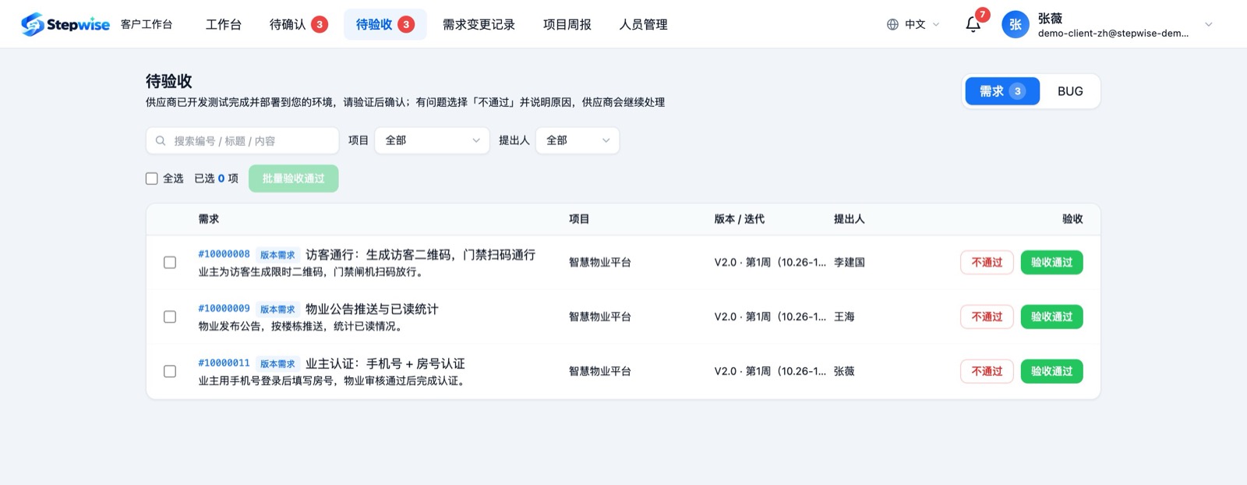Reject 物业公告推送 requirement with 不通过

pyautogui.click(x=987, y=317)
